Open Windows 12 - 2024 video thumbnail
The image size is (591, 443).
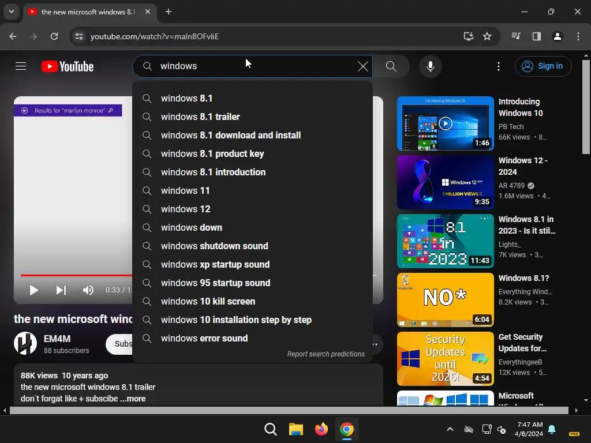coord(445,182)
